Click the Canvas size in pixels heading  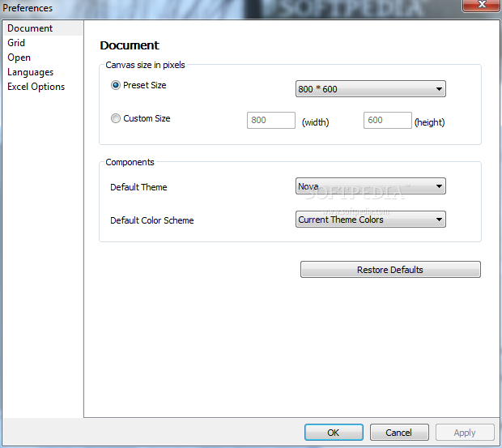(x=145, y=65)
